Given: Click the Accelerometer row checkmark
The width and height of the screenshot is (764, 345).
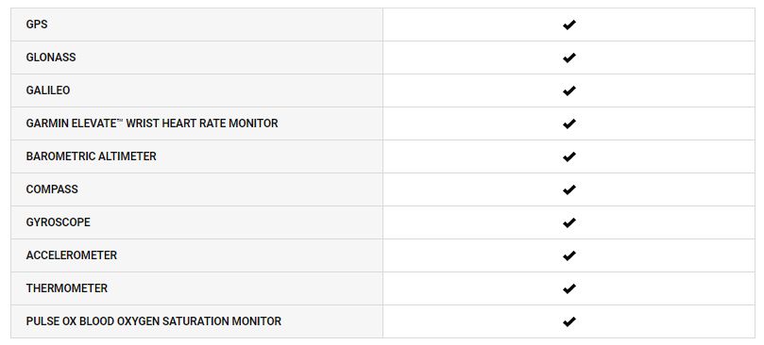Looking at the screenshot, I should (569, 255).
